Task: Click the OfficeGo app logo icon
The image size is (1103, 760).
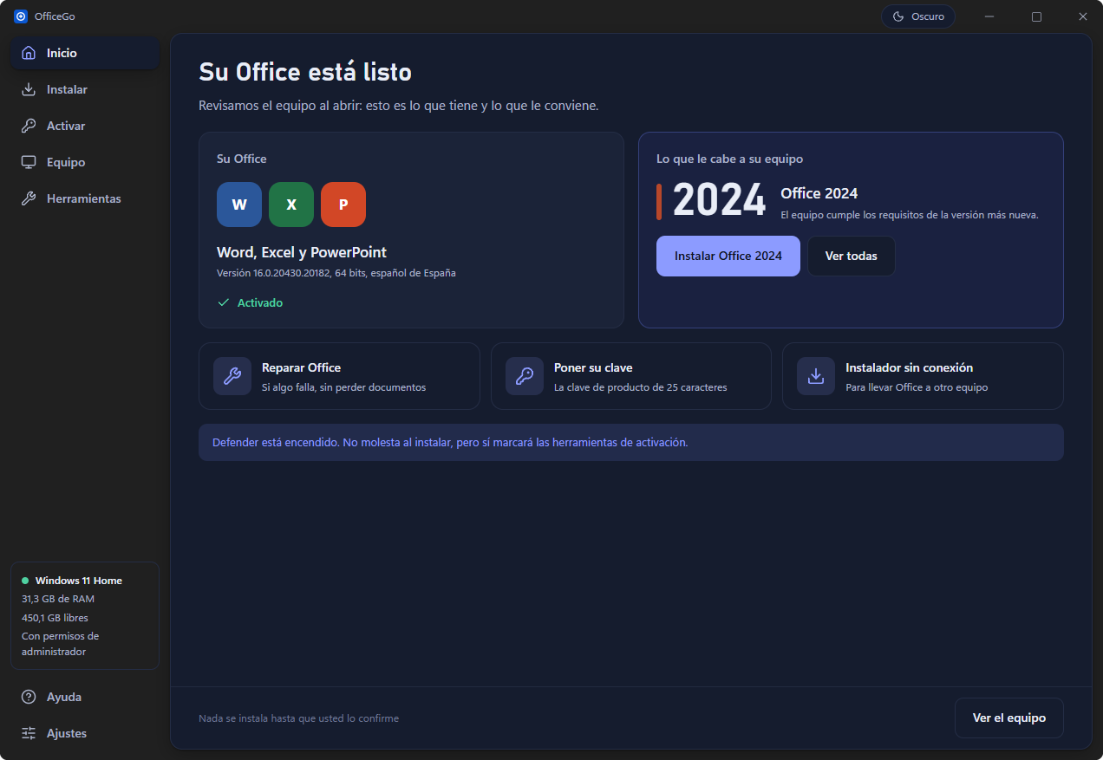Action: (21, 16)
